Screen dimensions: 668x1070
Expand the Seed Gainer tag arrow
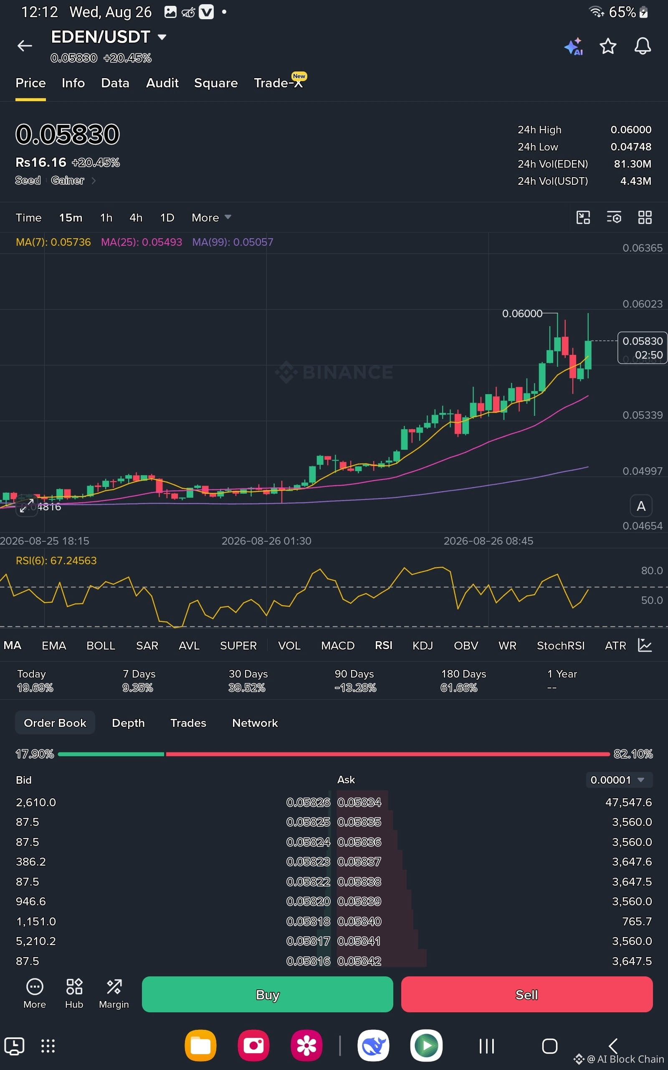[94, 181]
